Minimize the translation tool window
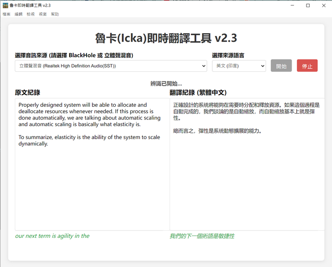 (x=292, y=5)
